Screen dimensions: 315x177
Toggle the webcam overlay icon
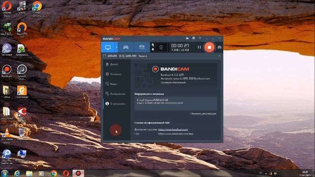(161, 47)
